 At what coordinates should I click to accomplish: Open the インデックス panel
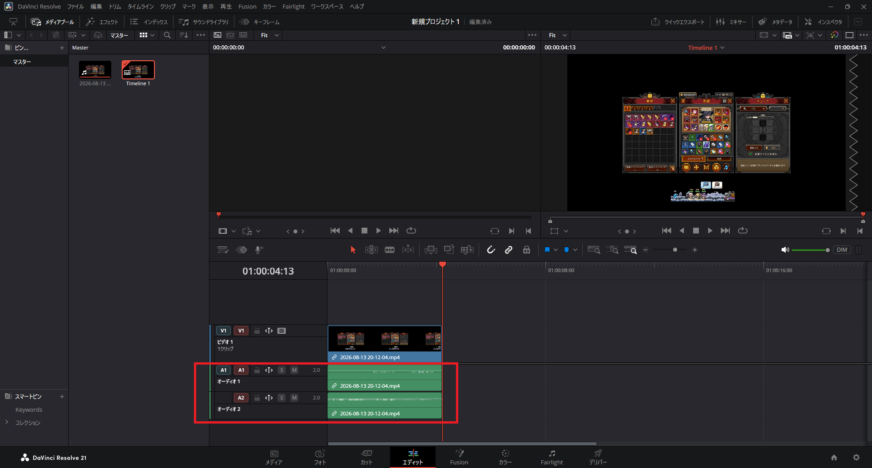click(x=149, y=22)
